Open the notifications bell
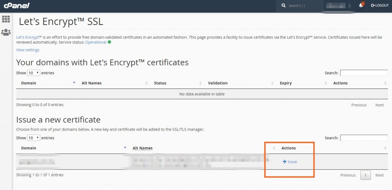Screen dimensions: 392x190 pos(361,5)
